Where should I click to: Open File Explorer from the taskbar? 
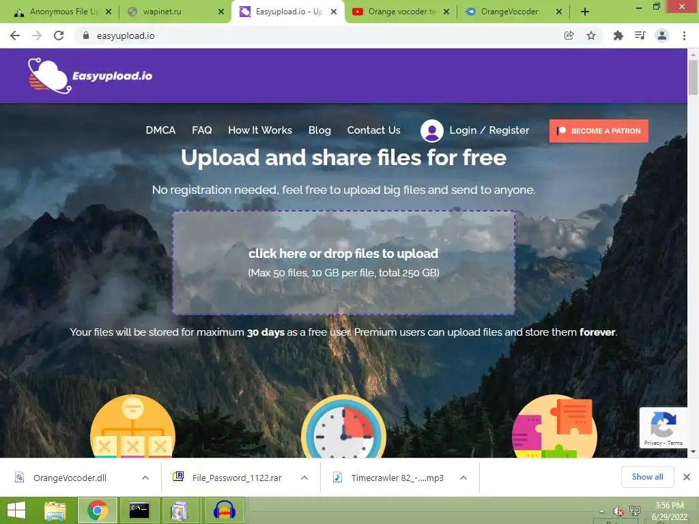coord(55,510)
